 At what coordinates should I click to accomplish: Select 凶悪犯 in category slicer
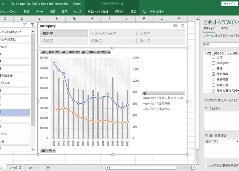pyautogui.click(x=161, y=34)
